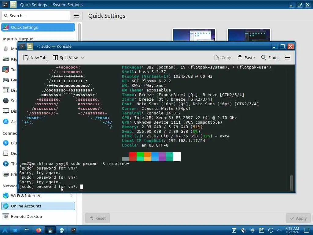Click the Reset button in System Settings

point(98,218)
